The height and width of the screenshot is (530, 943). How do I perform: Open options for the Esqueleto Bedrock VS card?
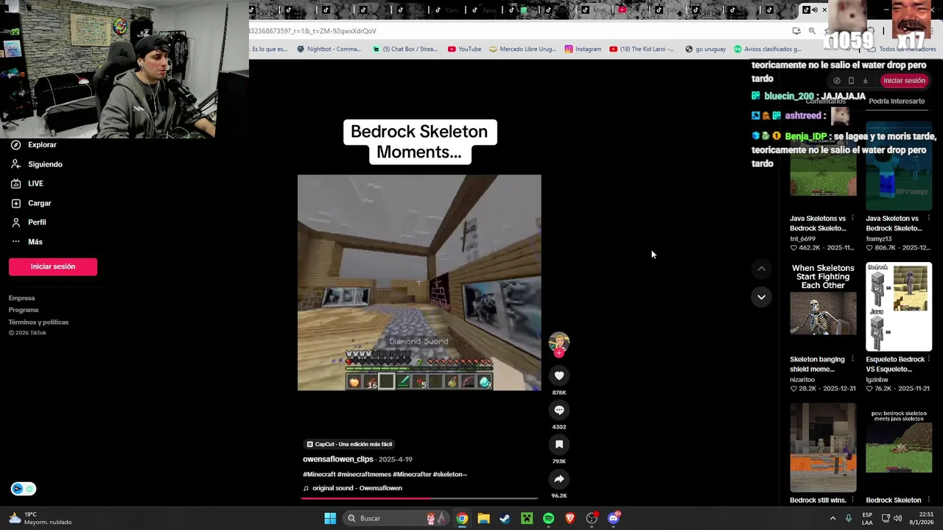point(928,359)
